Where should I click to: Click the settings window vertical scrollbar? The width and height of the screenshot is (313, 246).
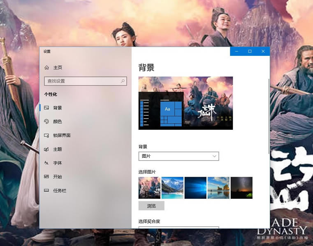[269, 116]
